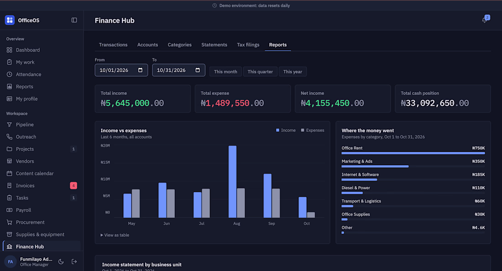Click the August income bar
This screenshot has width=502, height=271.
coord(232,182)
